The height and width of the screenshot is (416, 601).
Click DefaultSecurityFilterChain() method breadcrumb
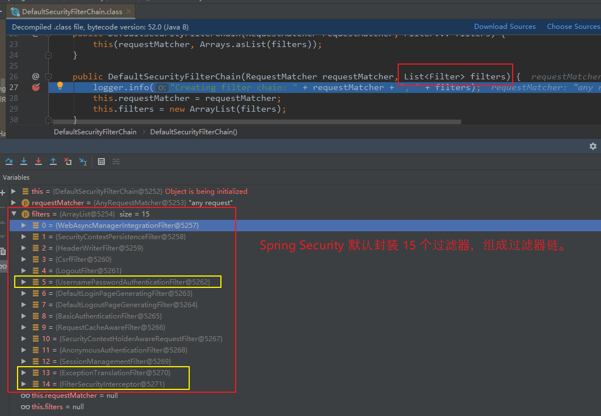tap(194, 131)
